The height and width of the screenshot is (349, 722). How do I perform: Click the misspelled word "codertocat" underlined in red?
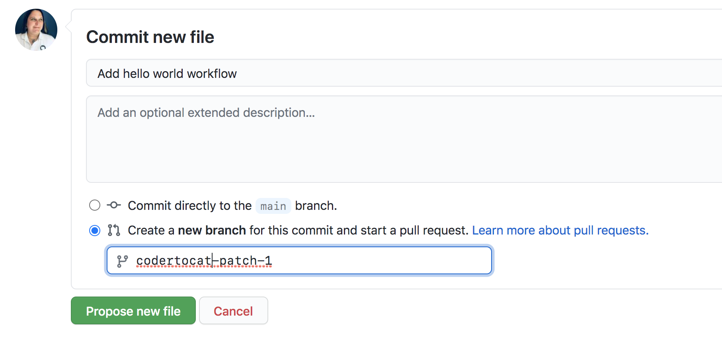click(173, 260)
